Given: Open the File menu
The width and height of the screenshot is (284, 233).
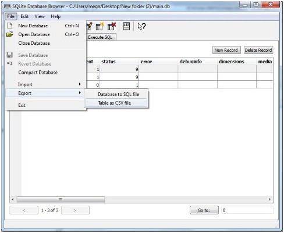Looking at the screenshot, I should point(11,16).
